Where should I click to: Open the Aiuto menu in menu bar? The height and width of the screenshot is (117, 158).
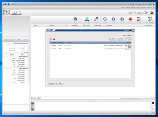point(123,7)
